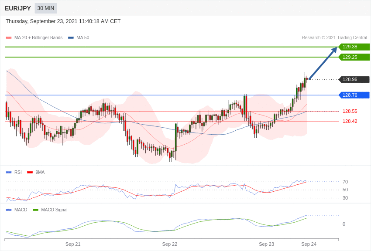371x251 pixels.
Task: Click the 128.42 support price value
Action: click(x=350, y=122)
